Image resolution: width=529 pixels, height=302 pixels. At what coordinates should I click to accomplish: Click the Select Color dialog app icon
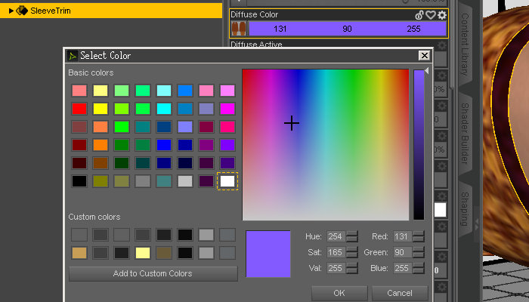[x=73, y=56]
